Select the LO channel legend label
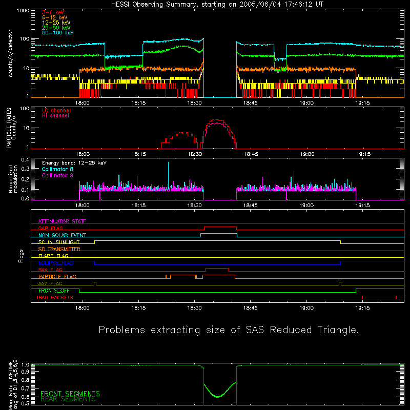Image resolution: width=410 pixels, height=410 pixels. (56, 110)
